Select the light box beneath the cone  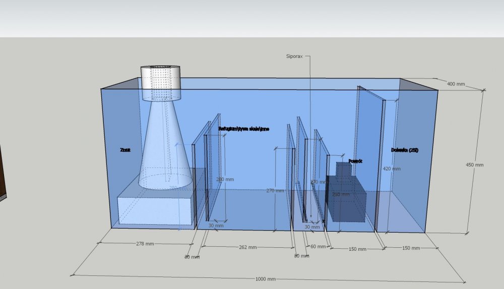click(155, 210)
